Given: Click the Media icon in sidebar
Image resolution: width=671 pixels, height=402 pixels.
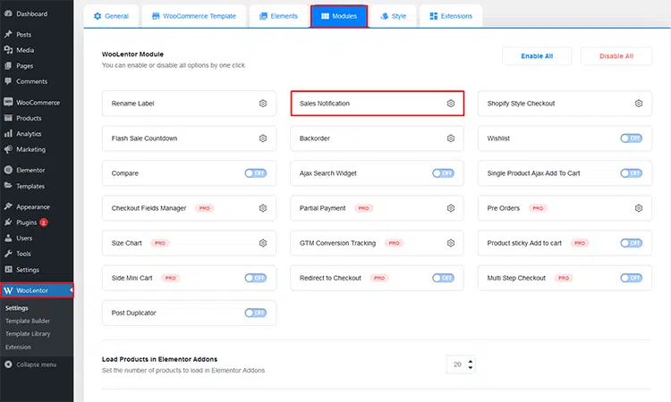Looking at the screenshot, I should (x=8, y=49).
